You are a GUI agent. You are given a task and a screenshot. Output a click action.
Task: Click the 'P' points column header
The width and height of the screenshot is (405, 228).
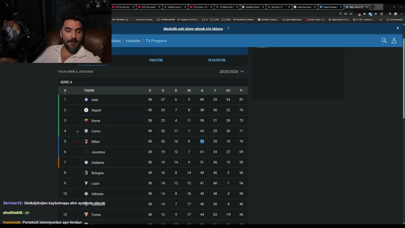pos(241,91)
